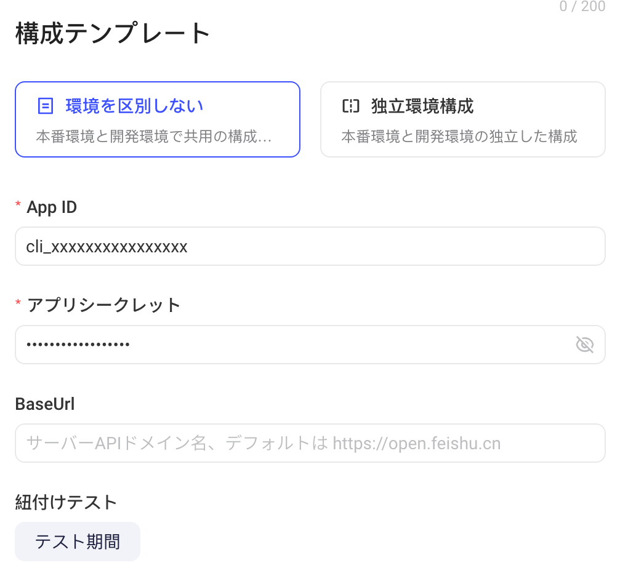The image size is (628, 576).
Task: Click the 紐付けテスト section label
Action: tap(66, 502)
